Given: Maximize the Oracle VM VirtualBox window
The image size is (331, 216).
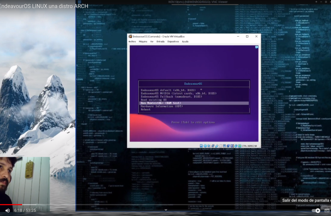Looking at the screenshot, I should (x=247, y=36).
